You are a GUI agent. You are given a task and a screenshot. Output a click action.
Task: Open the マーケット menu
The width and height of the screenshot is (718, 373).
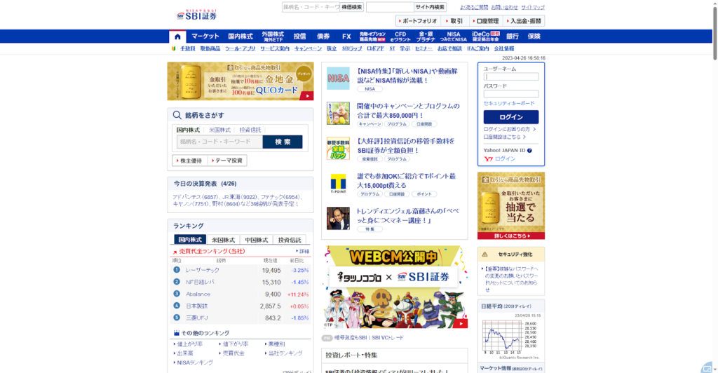(x=205, y=36)
